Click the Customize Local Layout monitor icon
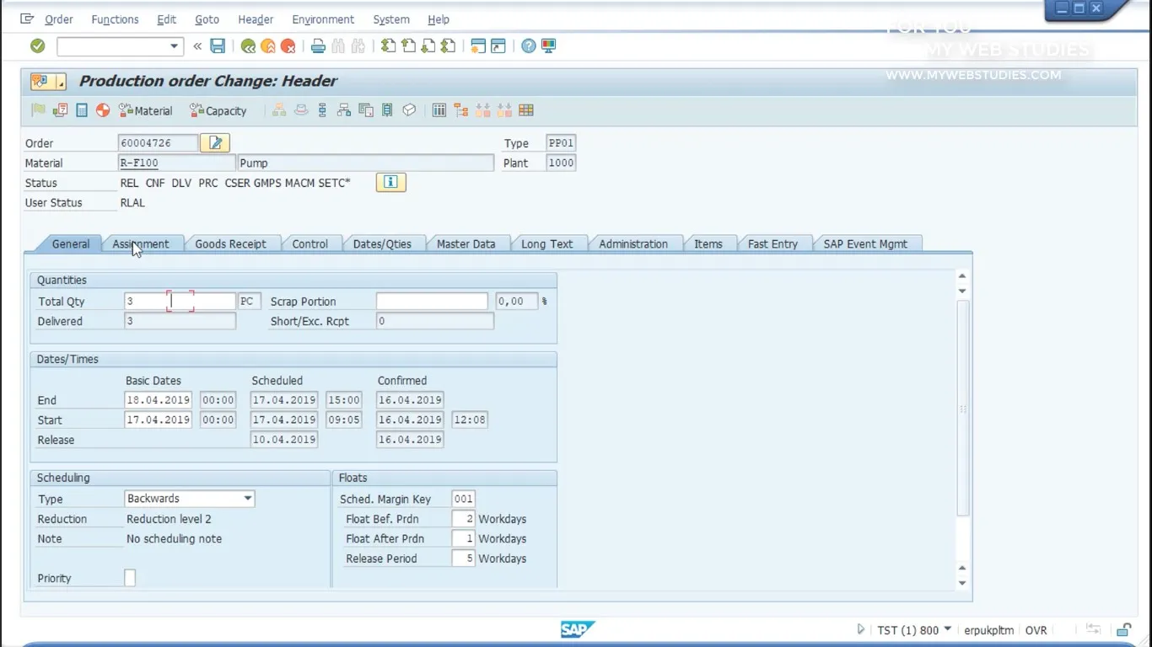Screen dimensions: 1152x647 point(548,46)
